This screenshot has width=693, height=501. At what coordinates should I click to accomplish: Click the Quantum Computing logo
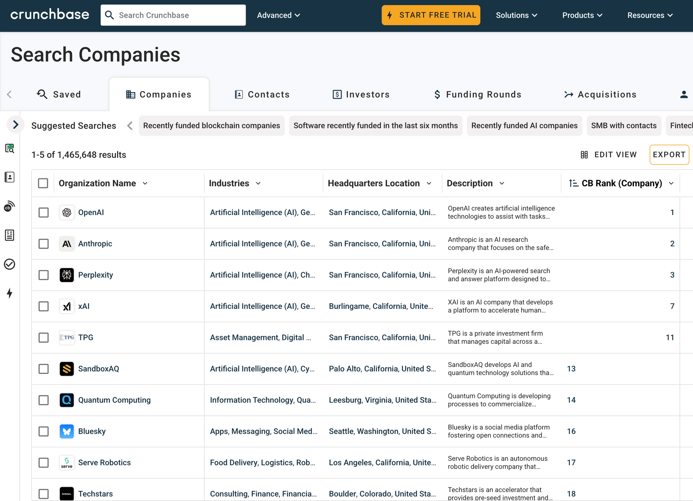(x=67, y=400)
